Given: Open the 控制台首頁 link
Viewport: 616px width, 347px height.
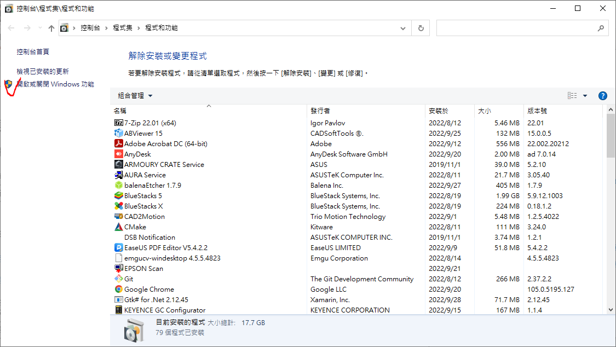Looking at the screenshot, I should point(33,52).
